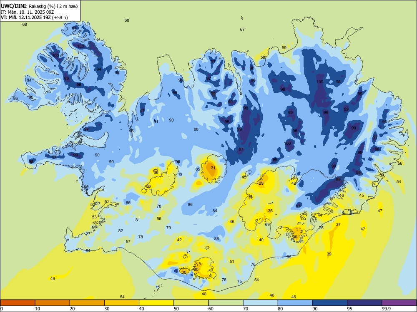Click the '79' humidity value on the map
Screen dimensions: 417x312
[x=168, y=228]
